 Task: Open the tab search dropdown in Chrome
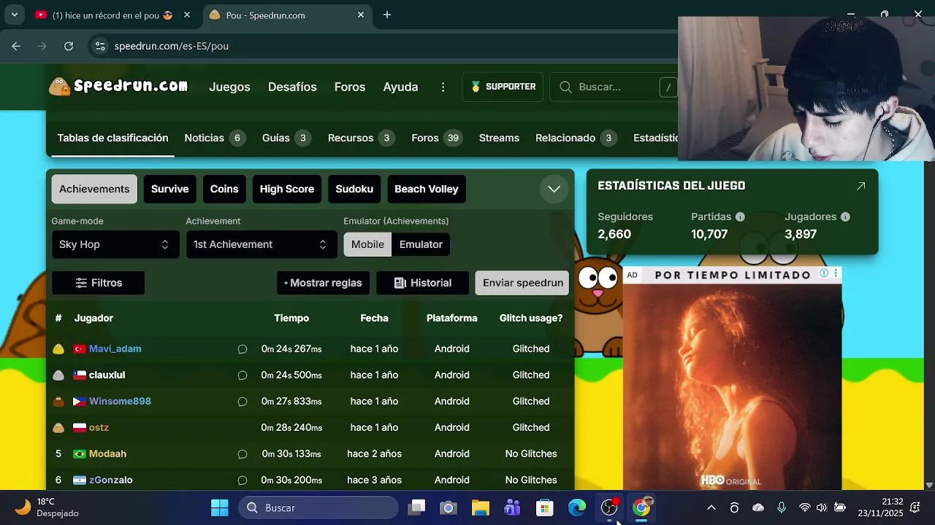pos(14,15)
